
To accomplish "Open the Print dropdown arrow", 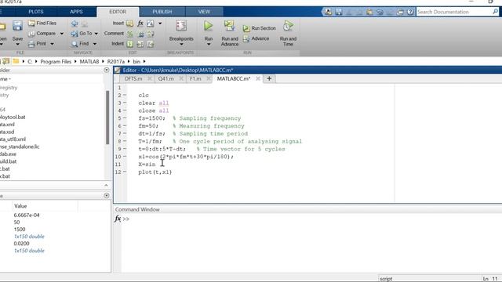I will [x=52, y=44].
